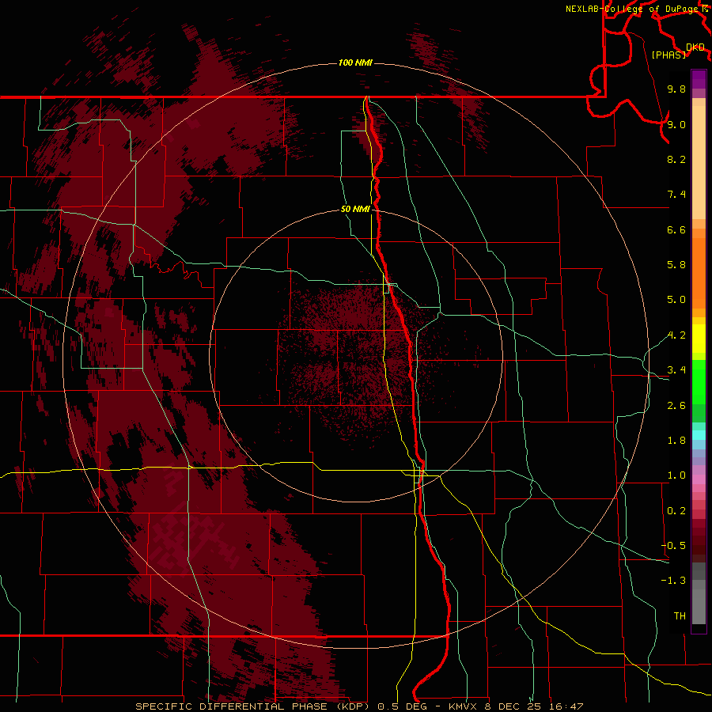Pick the bright green segment of the color bar
712x712 pixels.
coord(699,381)
